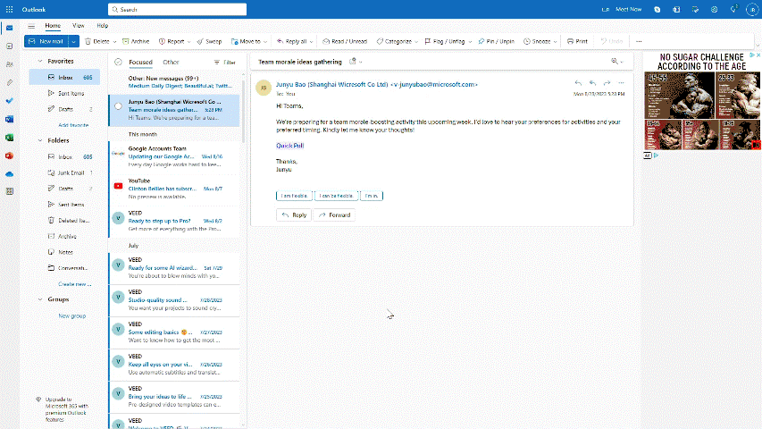Toggle select all messages circle

click(x=118, y=62)
